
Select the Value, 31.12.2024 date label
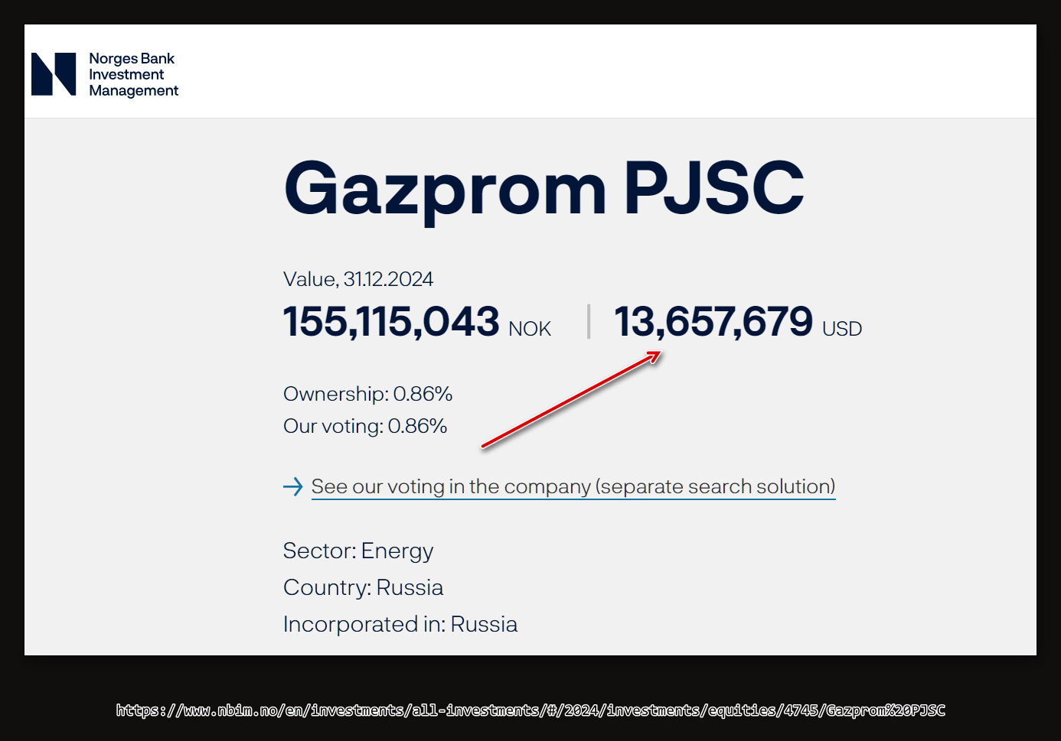pyautogui.click(x=358, y=279)
